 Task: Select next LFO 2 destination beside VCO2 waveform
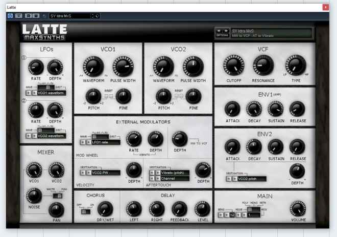point(34,136)
